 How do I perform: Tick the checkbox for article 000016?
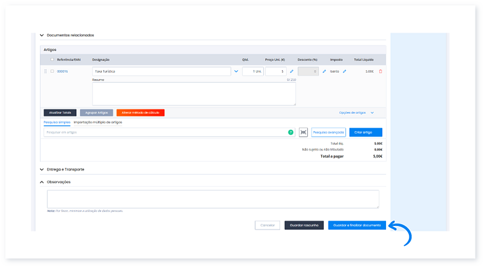pyautogui.click(x=52, y=71)
